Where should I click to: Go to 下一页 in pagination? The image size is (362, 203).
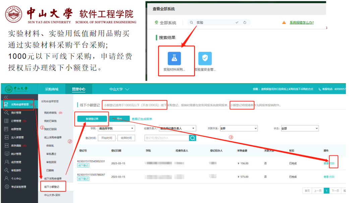pos(335,191)
